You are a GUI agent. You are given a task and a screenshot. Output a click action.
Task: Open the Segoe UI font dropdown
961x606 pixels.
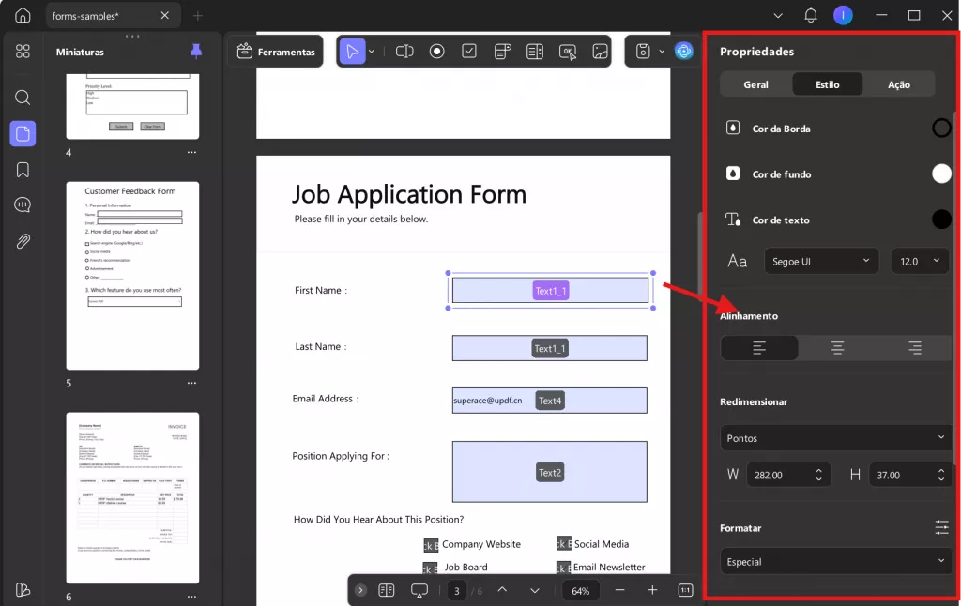tap(821, 261)
